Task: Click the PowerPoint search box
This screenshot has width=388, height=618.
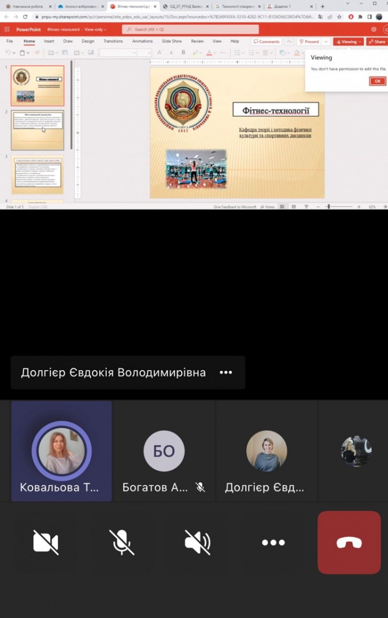Action: click(x=190, y=29)
